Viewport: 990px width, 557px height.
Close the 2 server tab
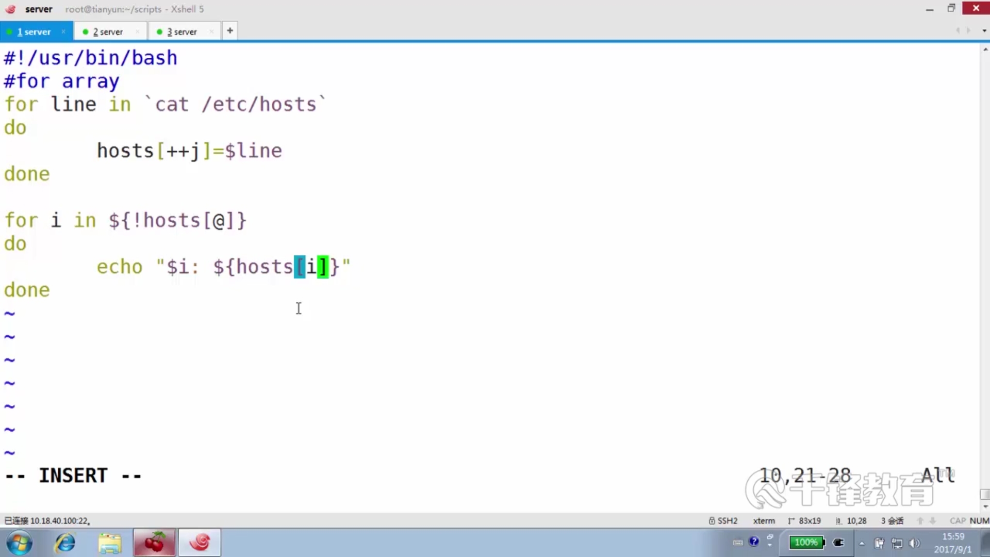[x=138, y=31]
